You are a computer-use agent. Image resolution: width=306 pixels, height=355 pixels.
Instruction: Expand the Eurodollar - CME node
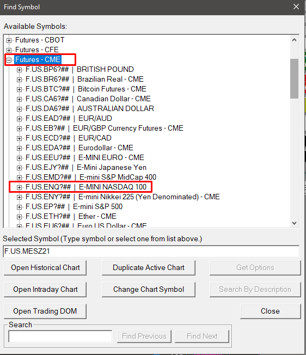click(x=19, y=148)
